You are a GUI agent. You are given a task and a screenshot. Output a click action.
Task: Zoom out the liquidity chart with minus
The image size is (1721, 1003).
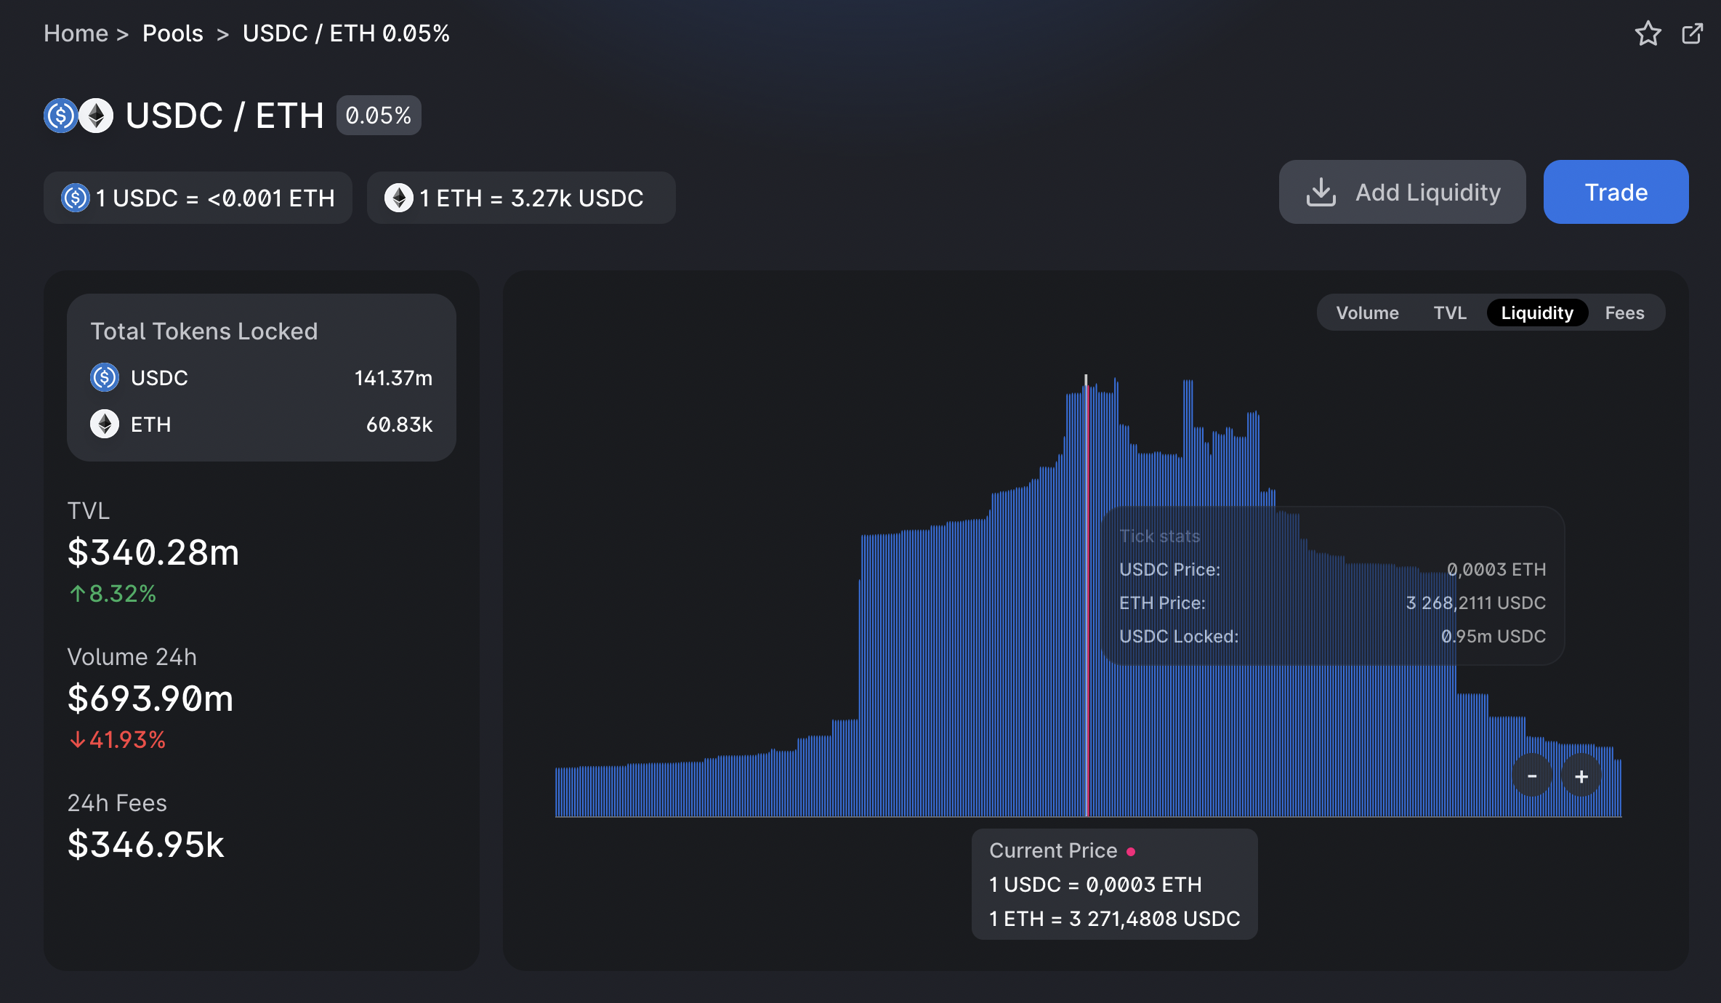(1532, 776)
